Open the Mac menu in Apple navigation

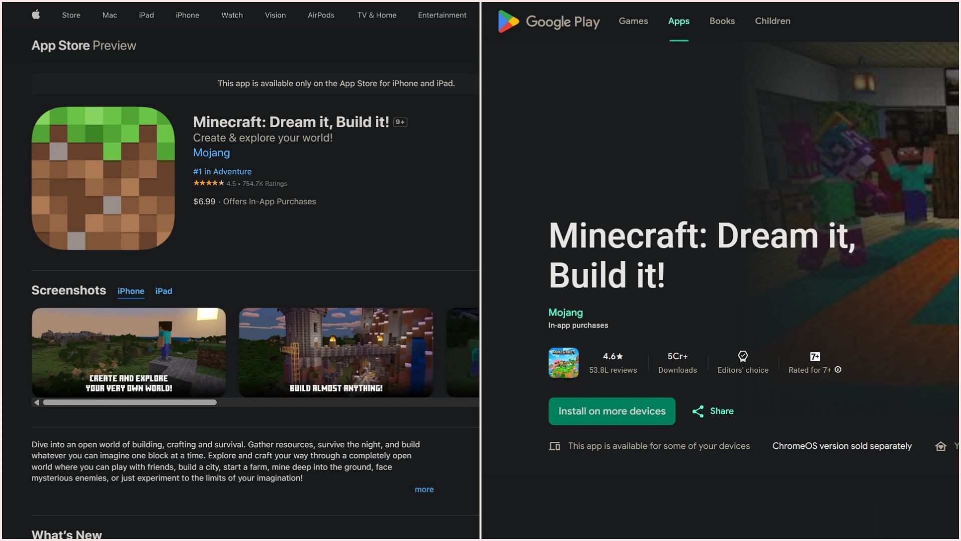pos(110,15)
